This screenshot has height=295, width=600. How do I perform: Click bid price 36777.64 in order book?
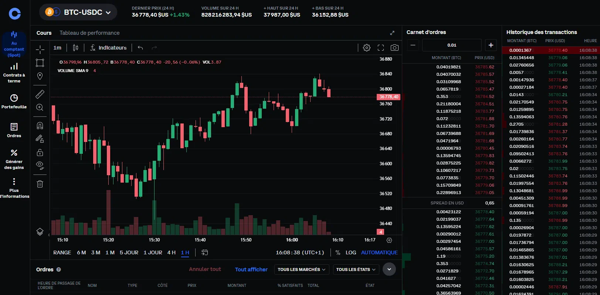pos(484,219)
